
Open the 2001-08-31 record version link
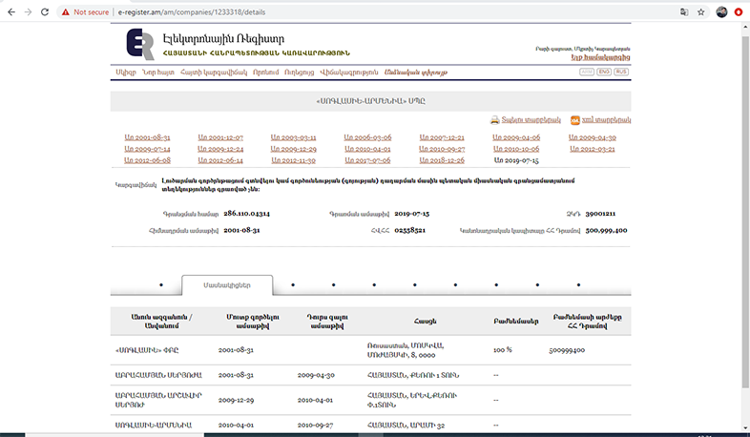[147, 137]
